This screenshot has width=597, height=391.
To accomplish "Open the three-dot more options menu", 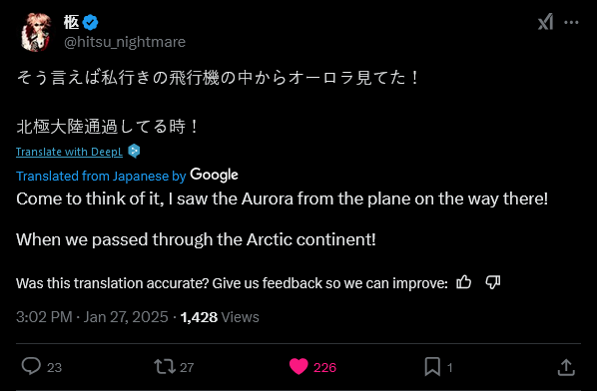I will coord(571,22).
